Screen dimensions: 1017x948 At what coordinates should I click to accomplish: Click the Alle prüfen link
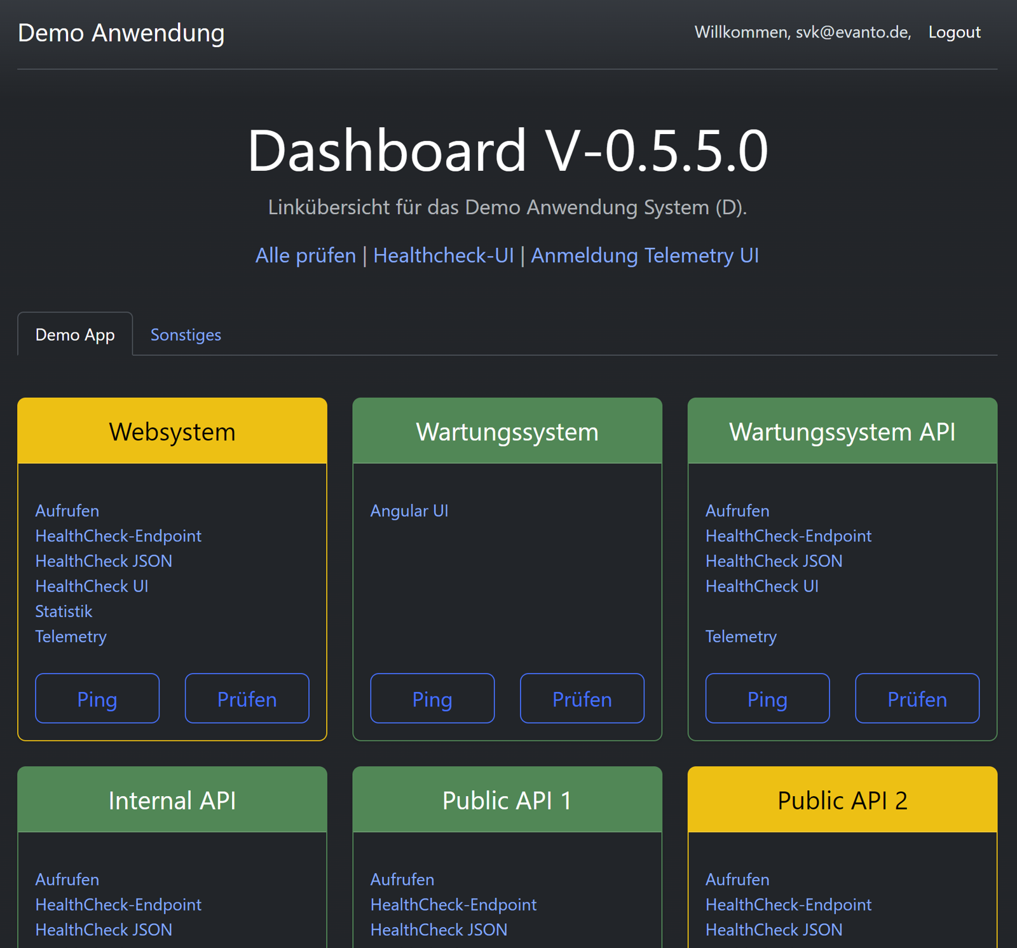(x=305, y=255)
